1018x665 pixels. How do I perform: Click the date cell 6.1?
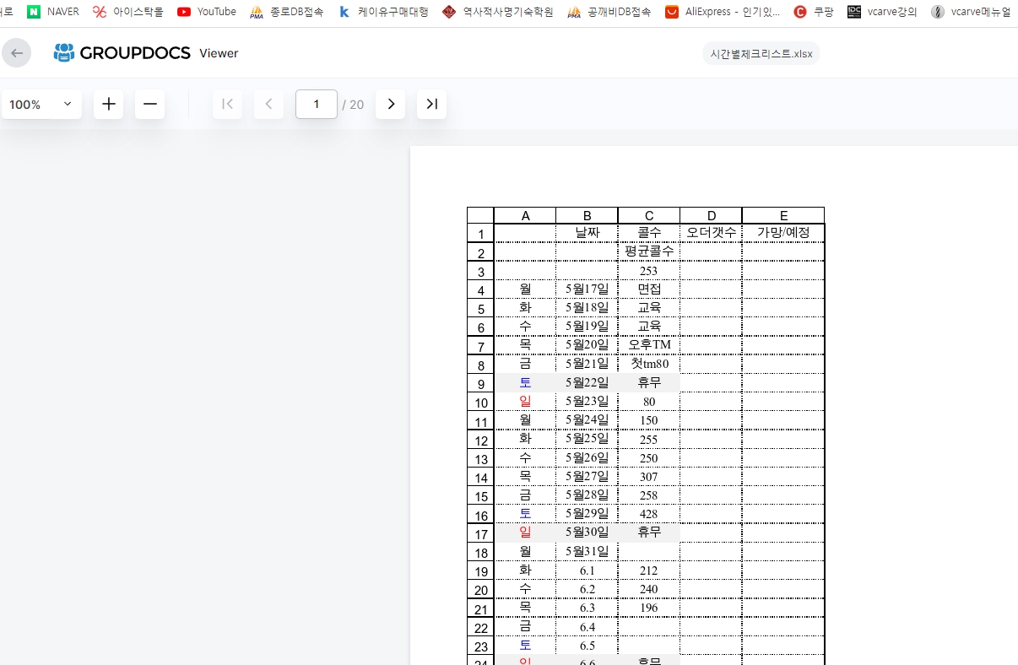click(587, 570)
